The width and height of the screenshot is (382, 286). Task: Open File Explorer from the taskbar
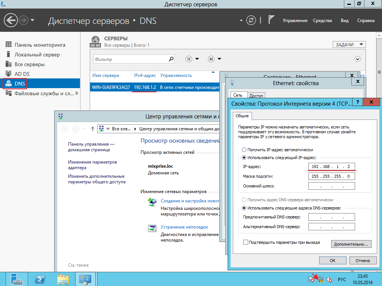point(63,279)
